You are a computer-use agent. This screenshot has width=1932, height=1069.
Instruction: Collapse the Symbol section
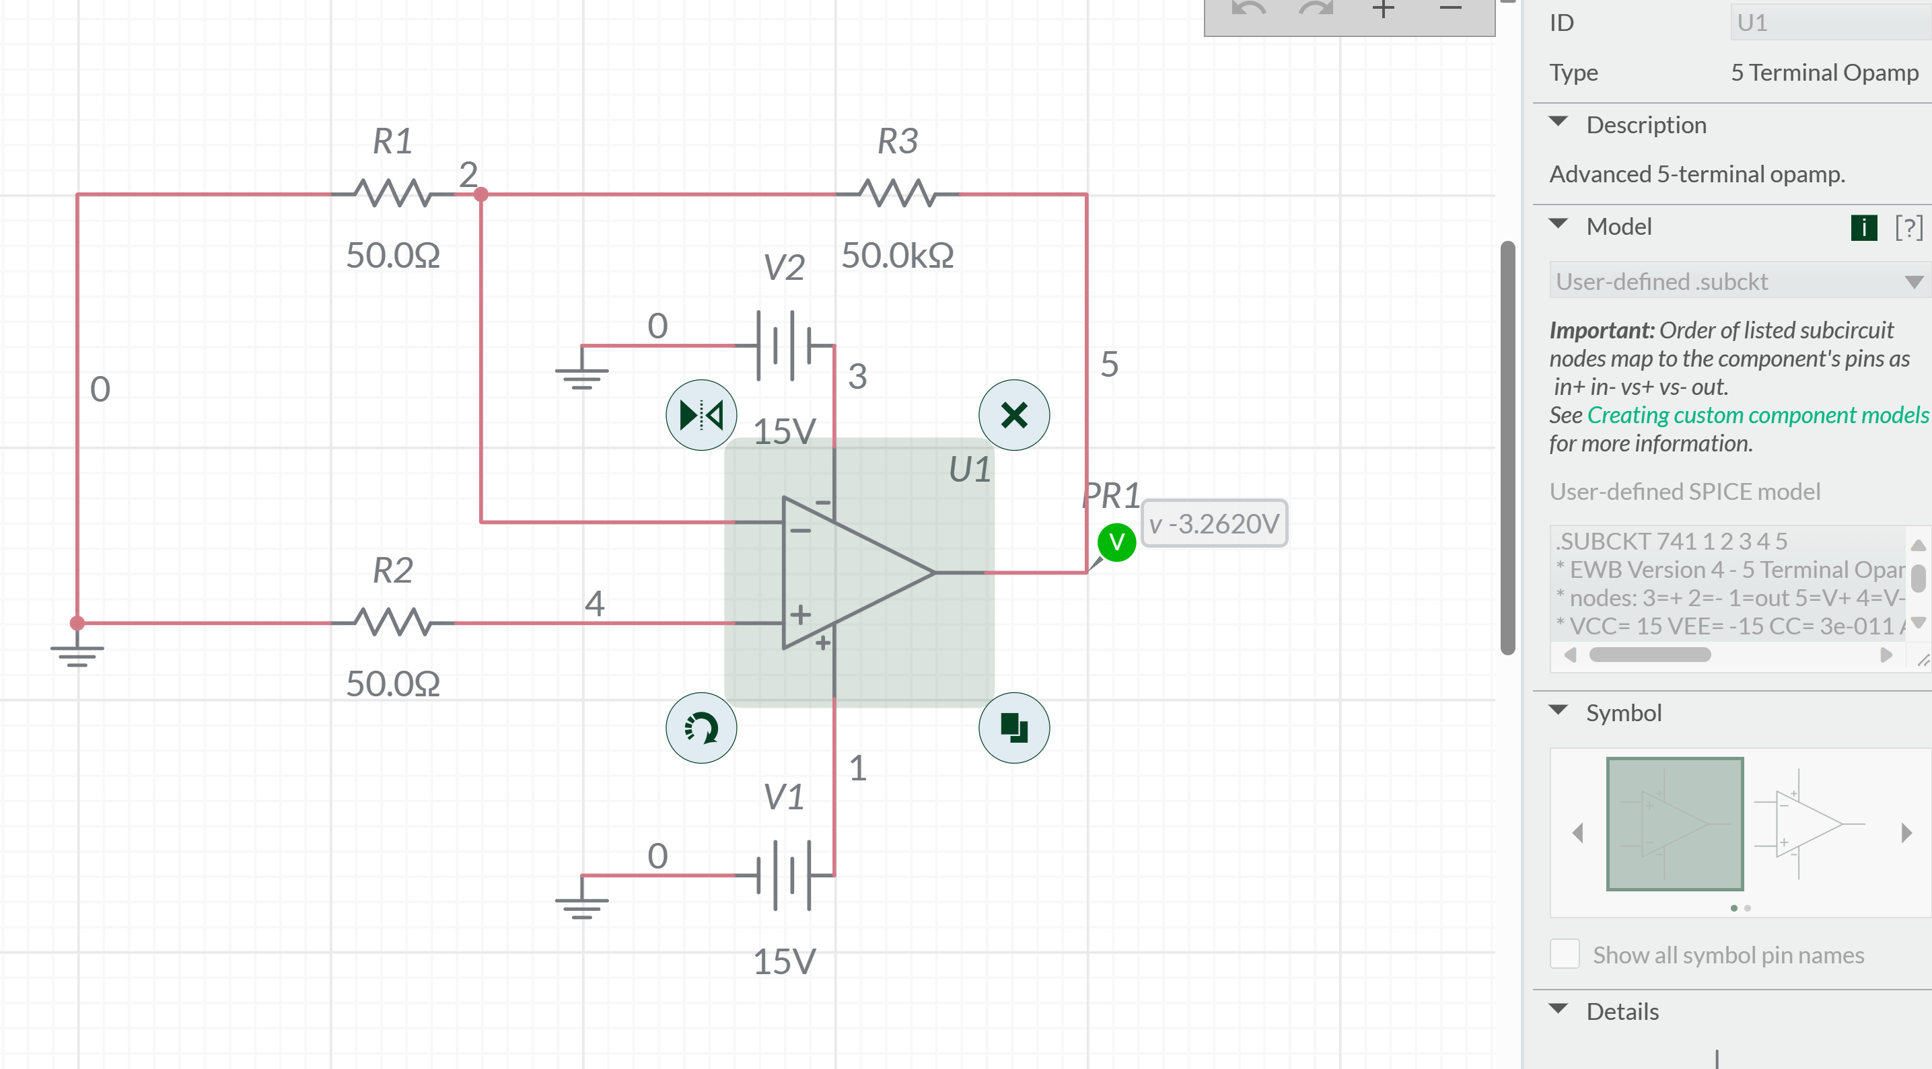pos(1558,710)
